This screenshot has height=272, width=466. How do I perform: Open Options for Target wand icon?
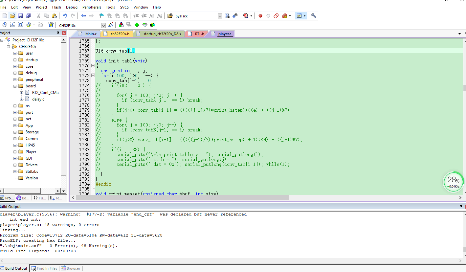tap(111, 25)
